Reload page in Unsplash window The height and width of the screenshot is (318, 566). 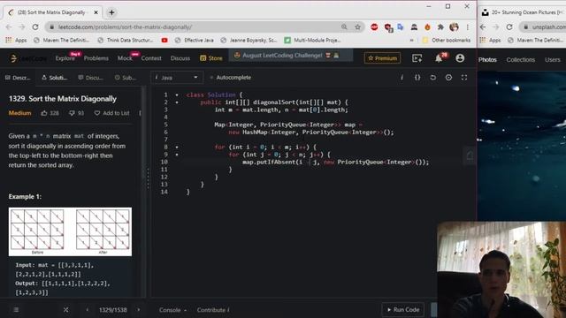click(x=509, y=27)
